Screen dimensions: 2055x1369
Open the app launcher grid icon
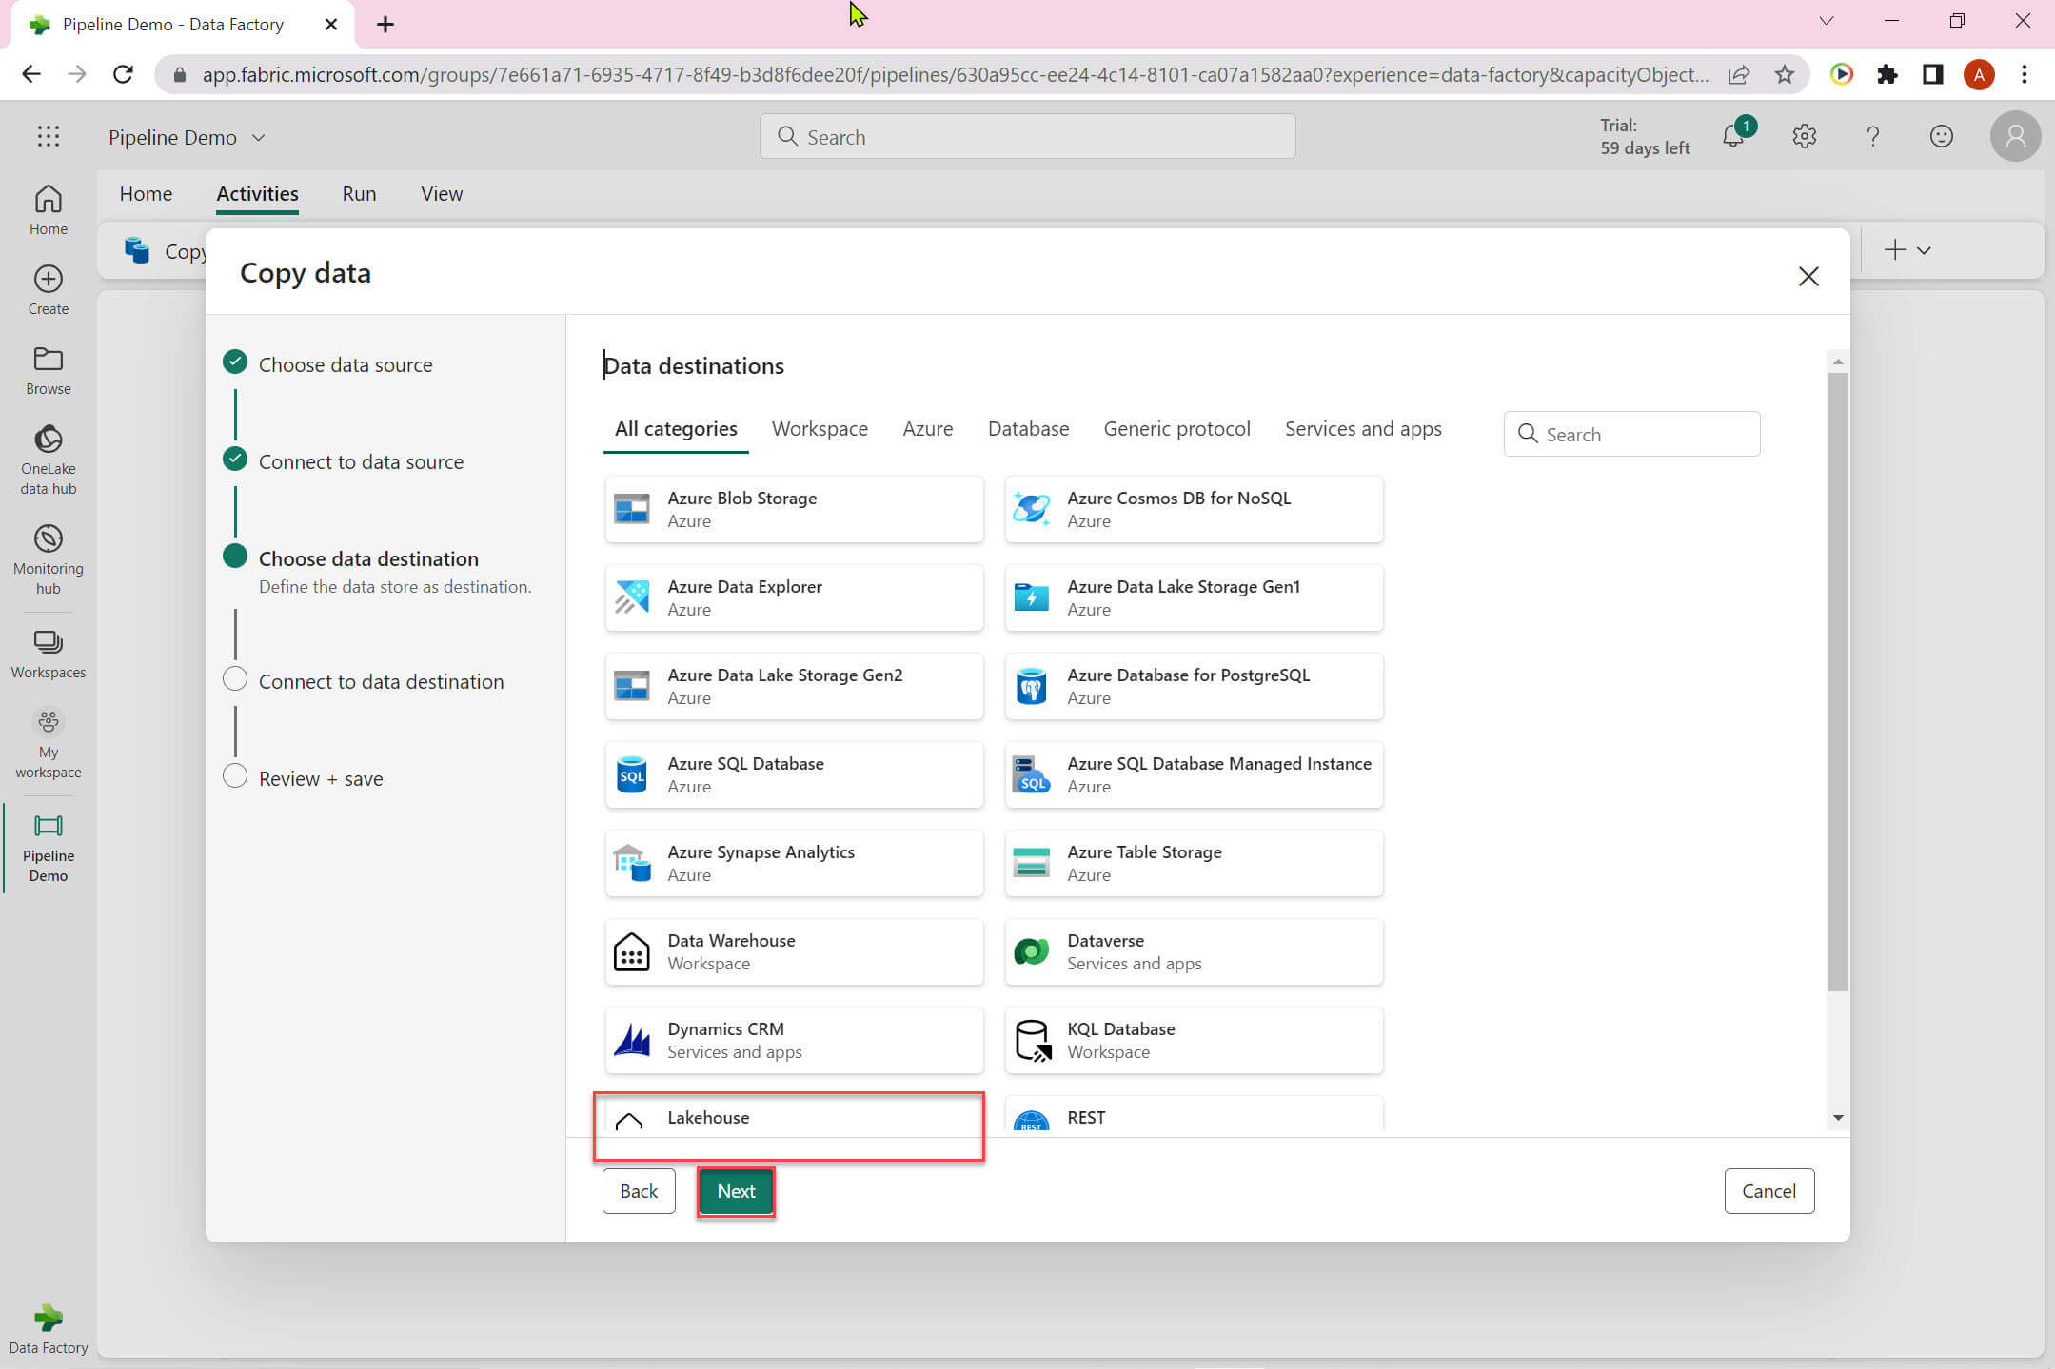[x=48, y=137]
